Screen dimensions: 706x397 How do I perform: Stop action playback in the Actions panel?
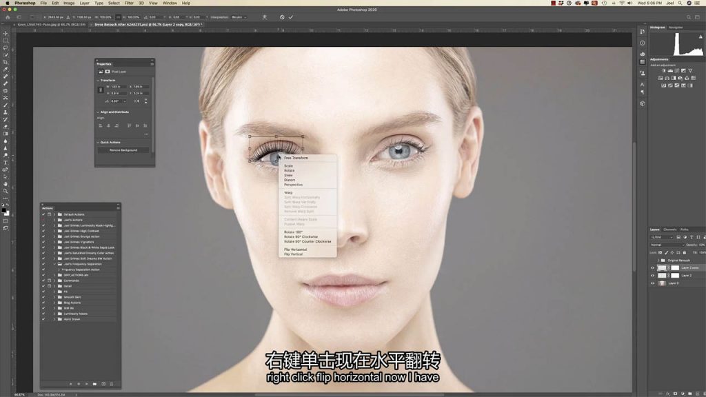[71, 384]
